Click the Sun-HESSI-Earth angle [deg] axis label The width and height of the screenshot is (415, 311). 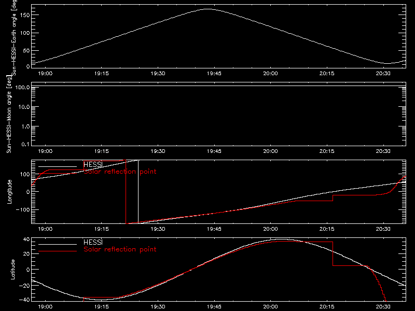[15, 37]
